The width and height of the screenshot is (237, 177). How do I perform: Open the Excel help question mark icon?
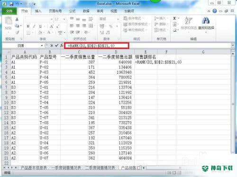coord(215,11)
